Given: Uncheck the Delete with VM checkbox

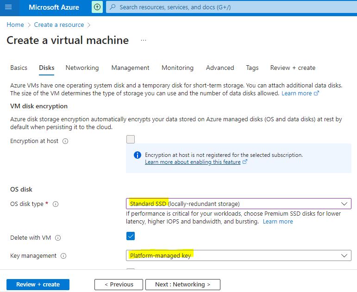Looking at the screenshot, I should click(131, 236).
